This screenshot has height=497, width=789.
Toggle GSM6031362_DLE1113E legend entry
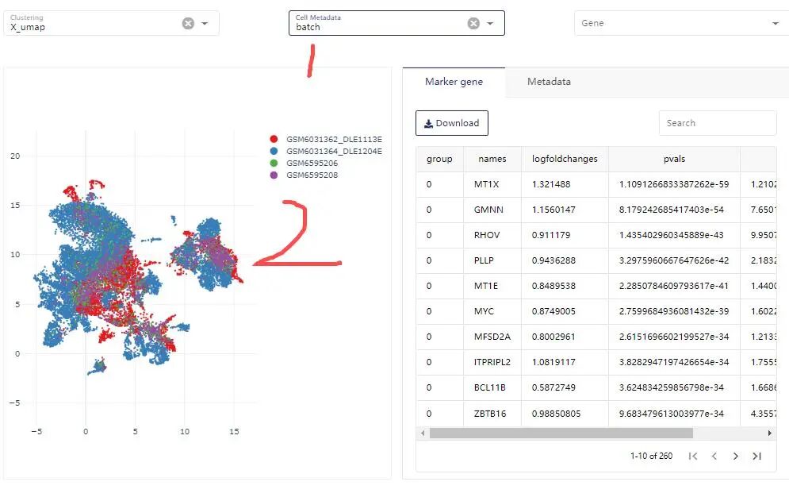coord(326,139)
